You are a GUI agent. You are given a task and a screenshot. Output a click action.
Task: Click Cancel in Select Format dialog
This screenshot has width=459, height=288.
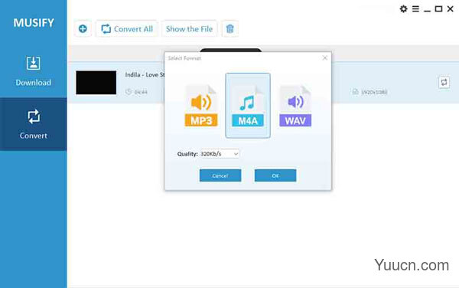click(220, 175)
